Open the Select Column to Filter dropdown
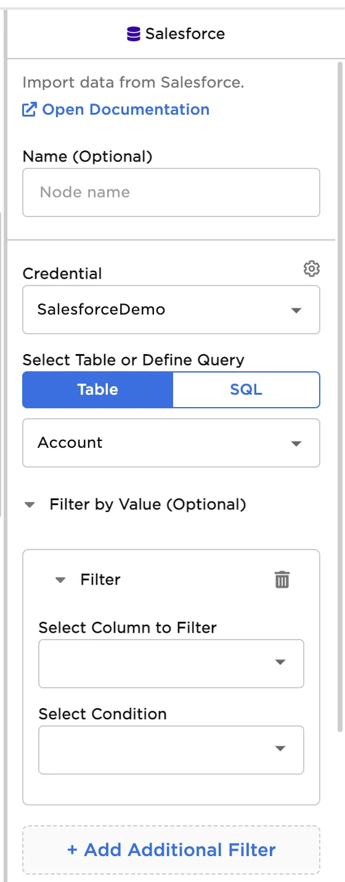The image size is (345, 882). [171, 664]
